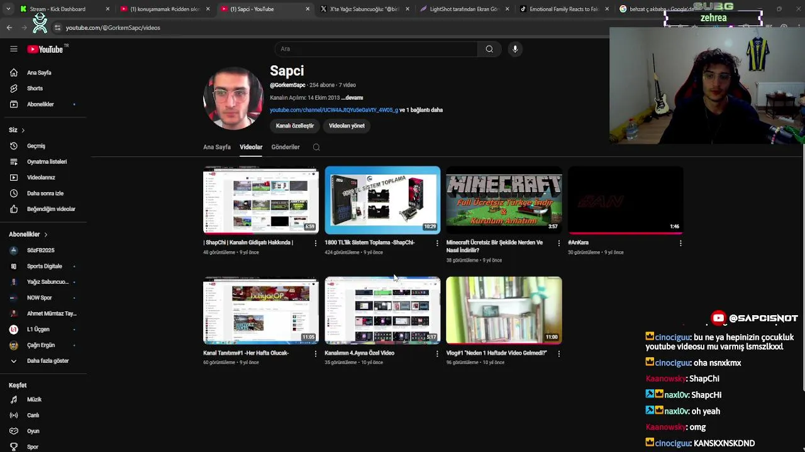Select the Videolar channel tab
Viewport: 805px width, 452px height.
[x=251, y=147]
